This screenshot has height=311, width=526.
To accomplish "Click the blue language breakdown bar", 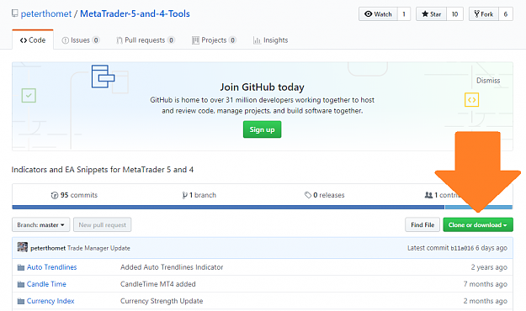I will 228,207.
